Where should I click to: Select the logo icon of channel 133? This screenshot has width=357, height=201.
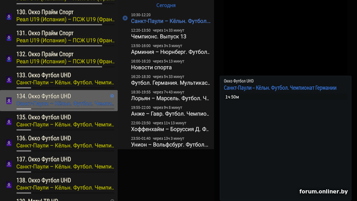point(9,80)
